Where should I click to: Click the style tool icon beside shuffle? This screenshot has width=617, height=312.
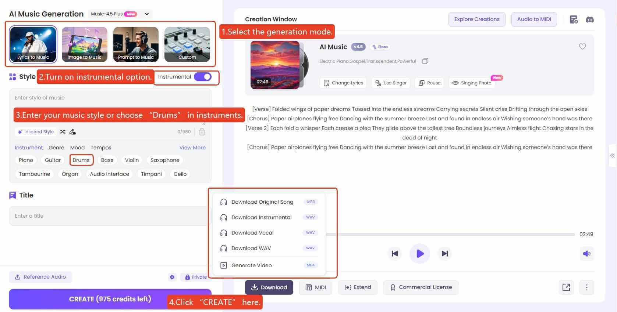[x=72, y=132]
